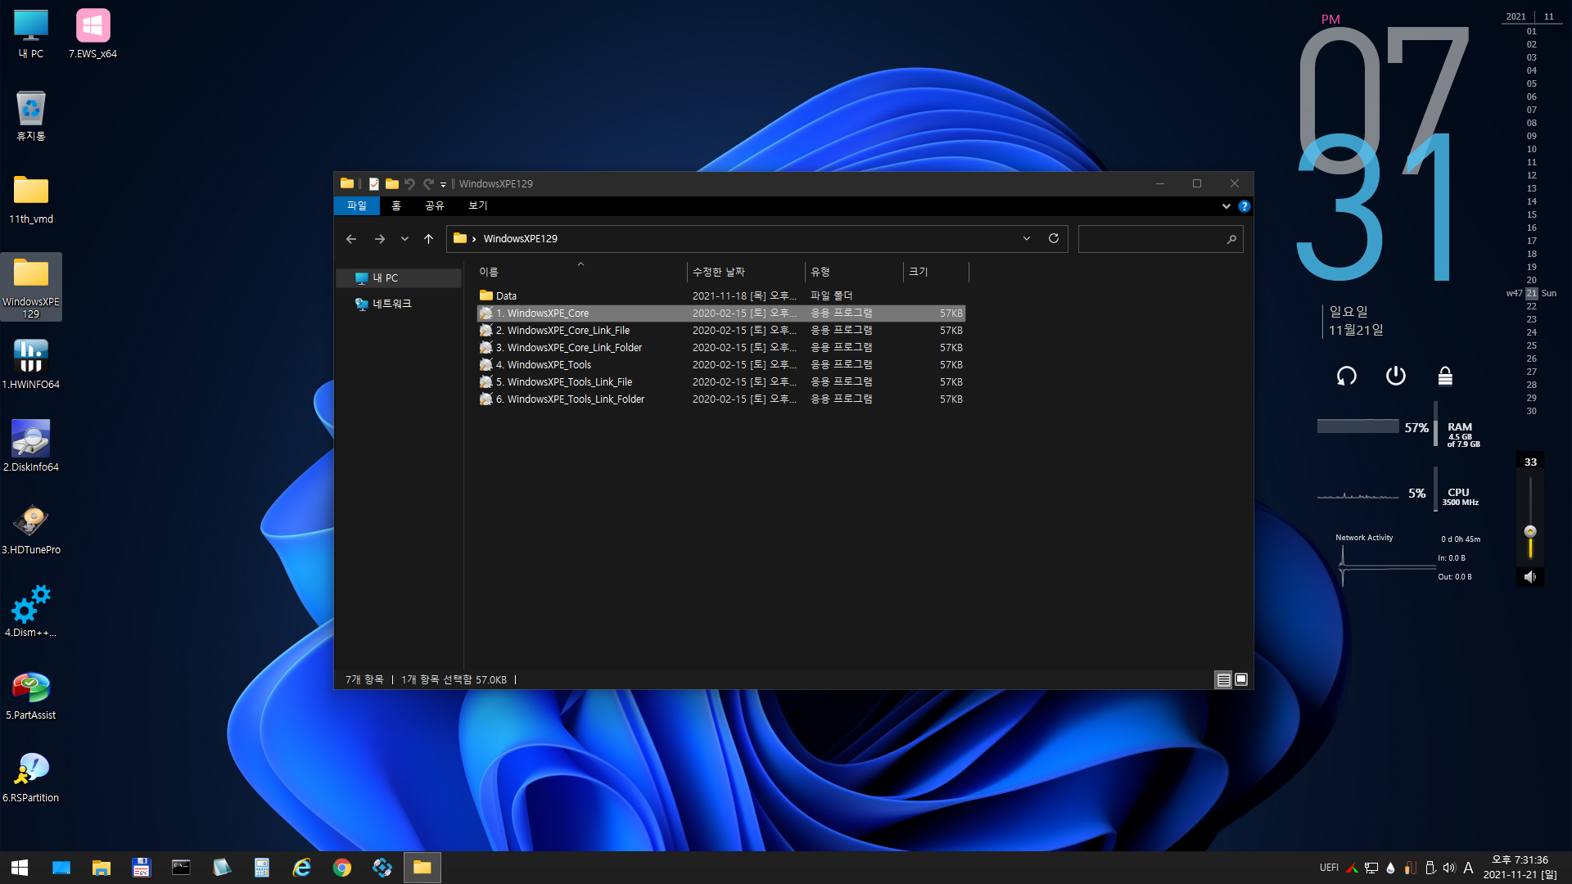The image size is (1572, 884).
Task: Go forward with the right arrow
Action: click(379, 239)
